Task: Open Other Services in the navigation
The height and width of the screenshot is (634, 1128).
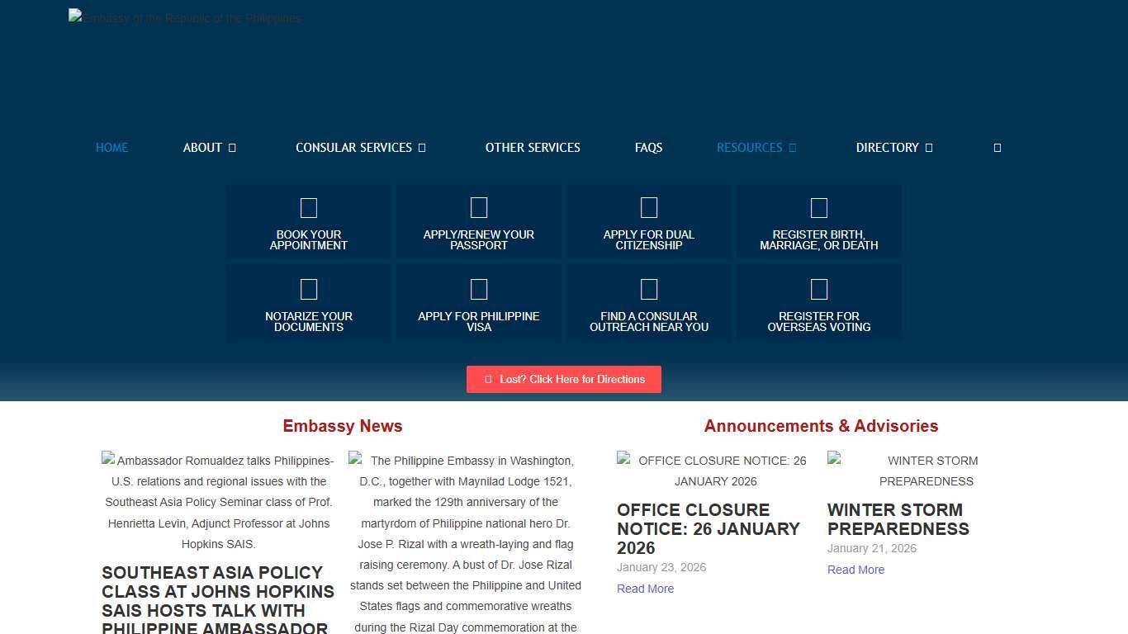Action: tap(533, 148)
